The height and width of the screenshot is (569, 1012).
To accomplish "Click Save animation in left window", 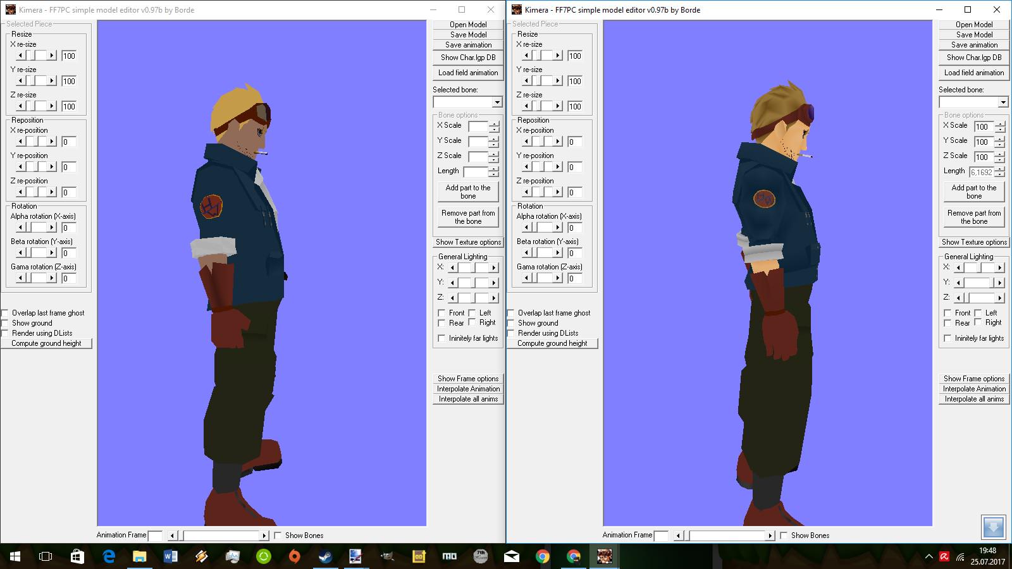I will pyautogui.click(x=468, y=45).
